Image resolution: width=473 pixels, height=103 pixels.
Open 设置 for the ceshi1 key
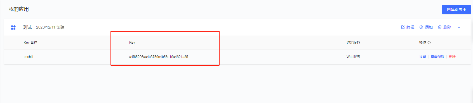pyautogui.click(x=423, y=57)
